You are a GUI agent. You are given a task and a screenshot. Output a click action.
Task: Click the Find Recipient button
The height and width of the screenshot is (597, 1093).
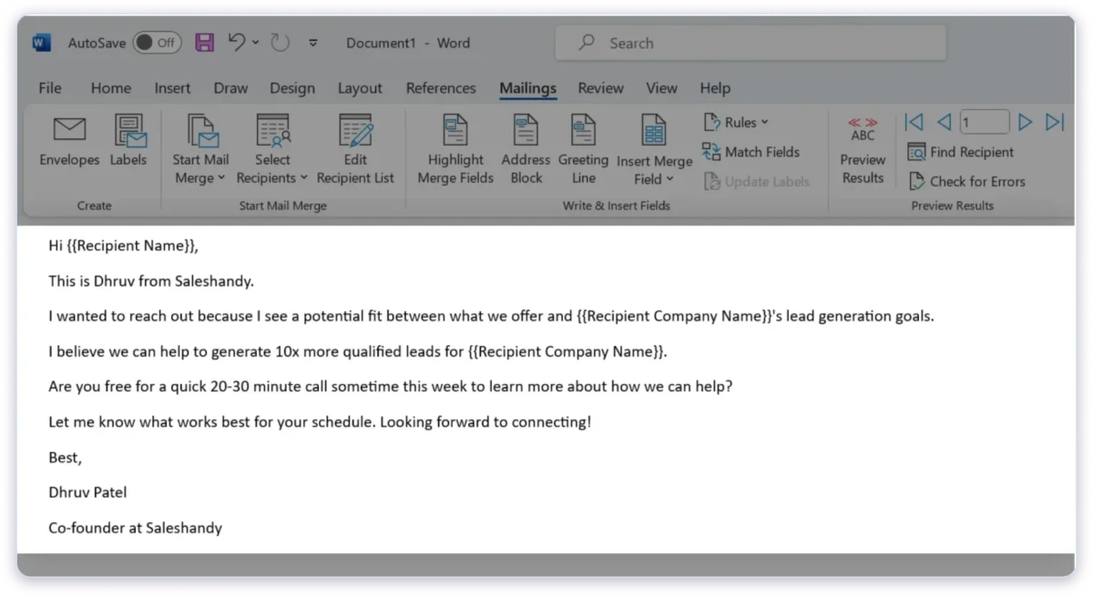click(961, 152)
